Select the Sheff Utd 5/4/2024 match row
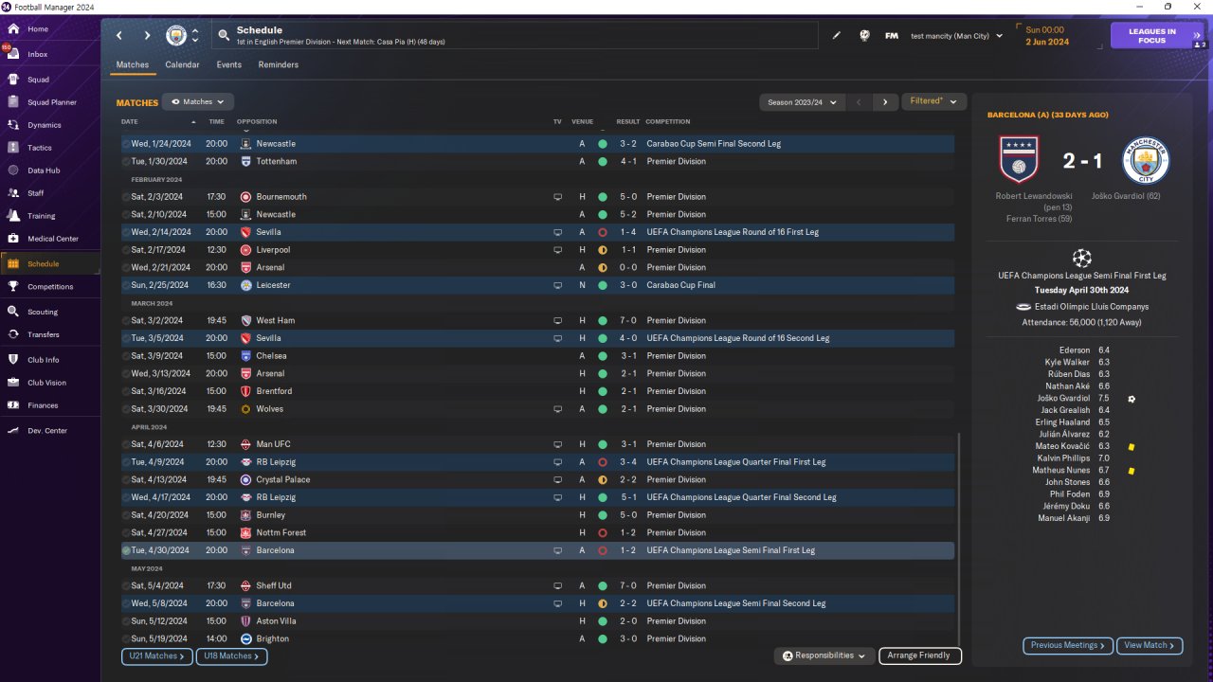This screenshot has width=1213, height=682. point(537,586)
